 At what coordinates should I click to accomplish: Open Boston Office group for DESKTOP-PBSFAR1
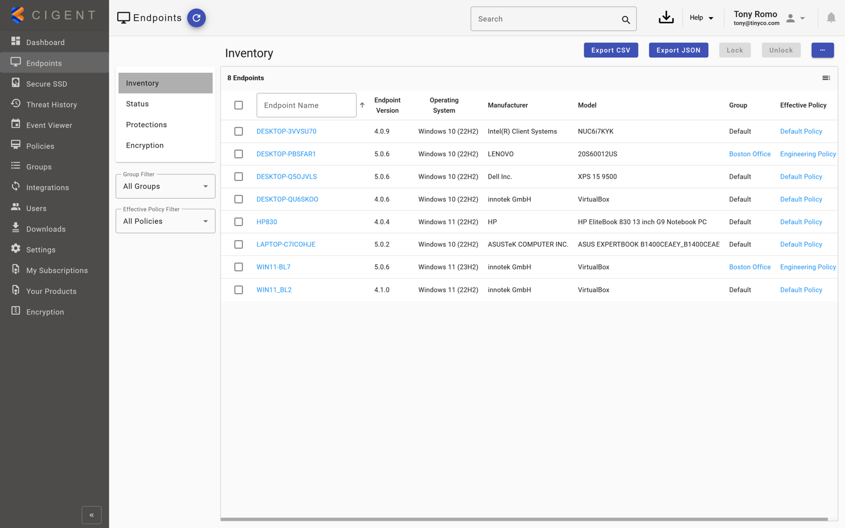pos(750,154)
